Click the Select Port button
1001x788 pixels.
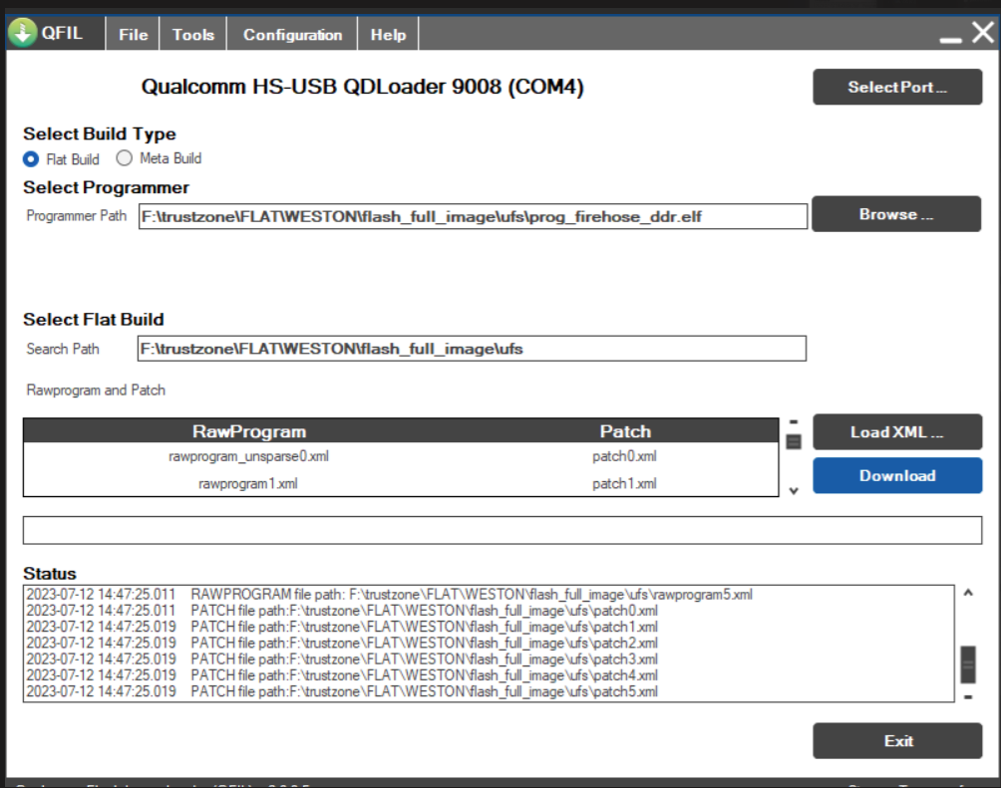897,87
